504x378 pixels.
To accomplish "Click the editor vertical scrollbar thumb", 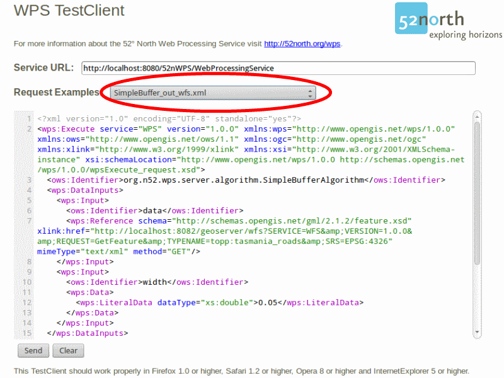I will click(x=477, y=193).
